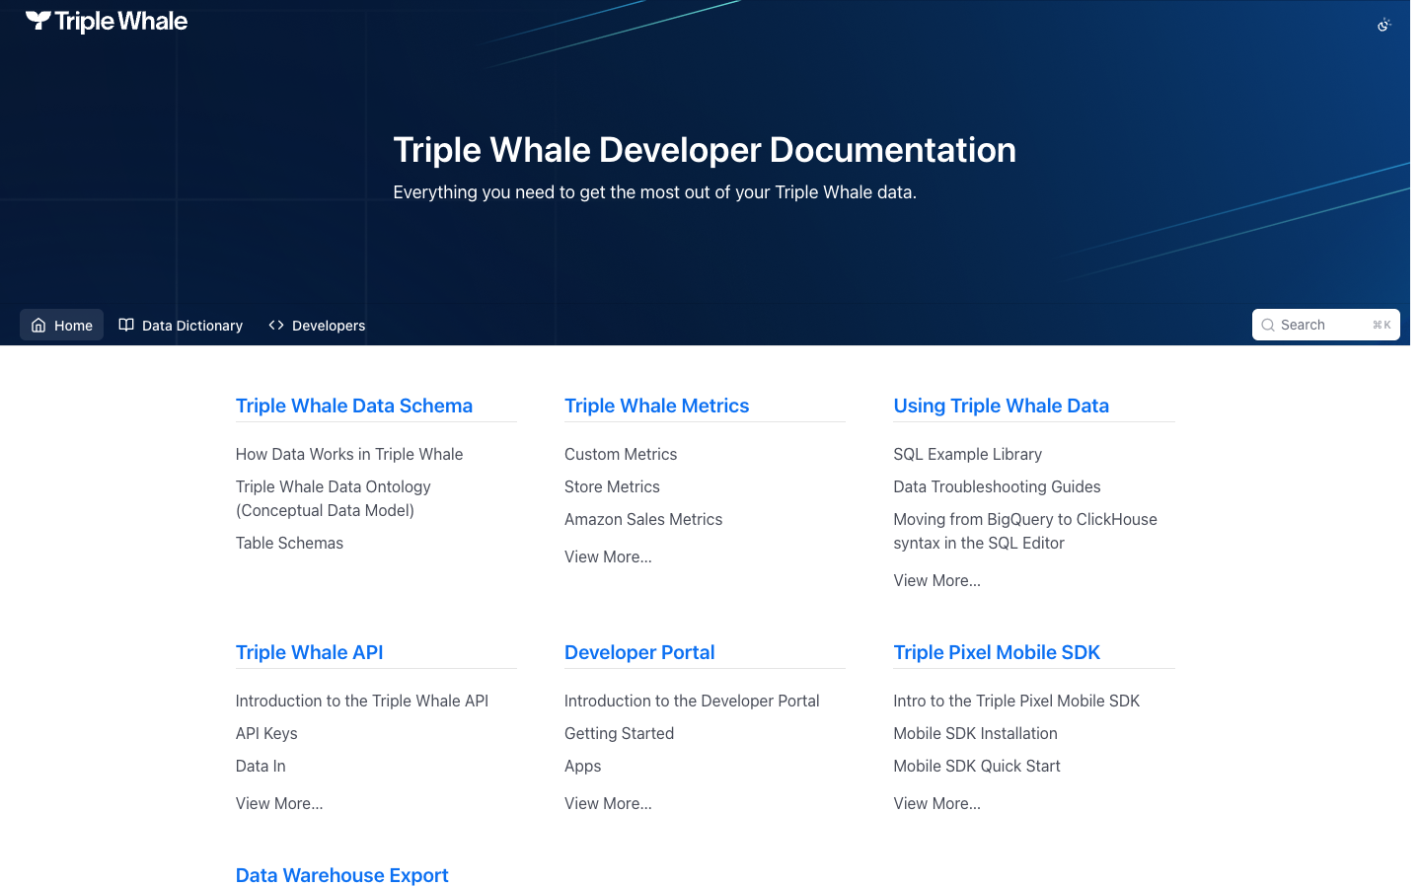Open Mobile SDK Quick Start link
The height and width of the screenshot is (888, 1421).
977,766
